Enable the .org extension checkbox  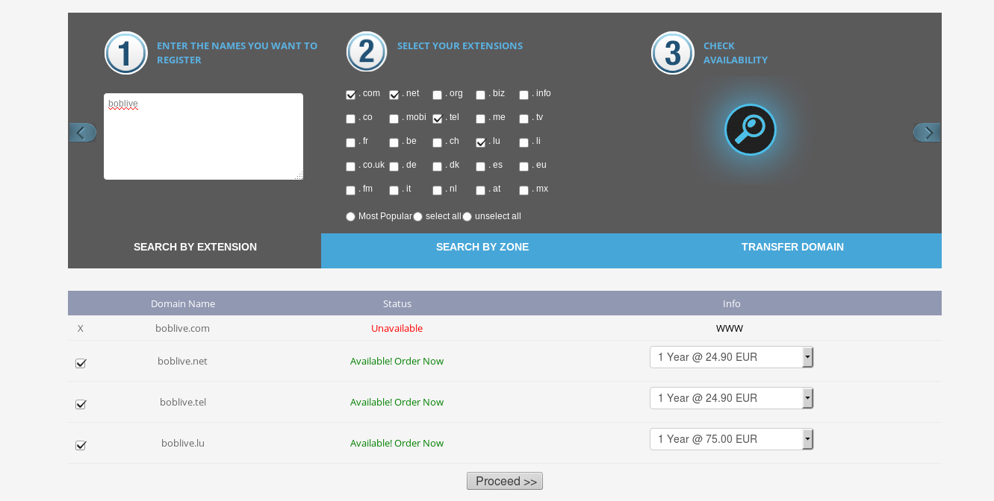(x=438, y=95)
